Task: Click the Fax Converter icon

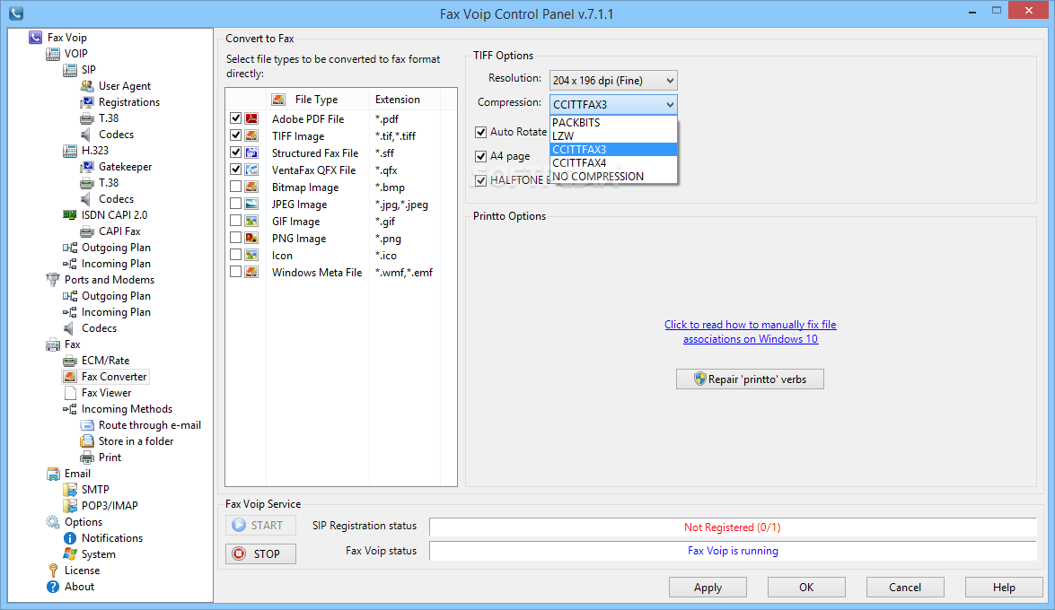Action: pyautogui.click(x=69, y=377)
